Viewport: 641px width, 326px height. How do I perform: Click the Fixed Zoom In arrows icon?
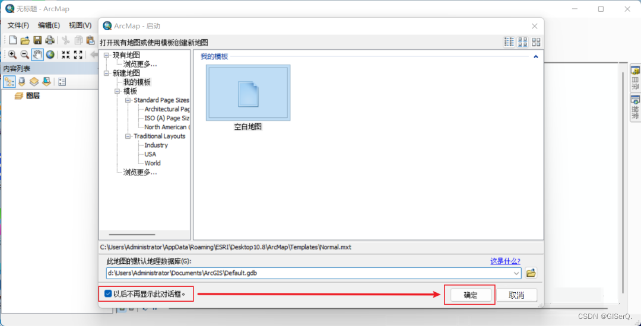coord(65,55)
